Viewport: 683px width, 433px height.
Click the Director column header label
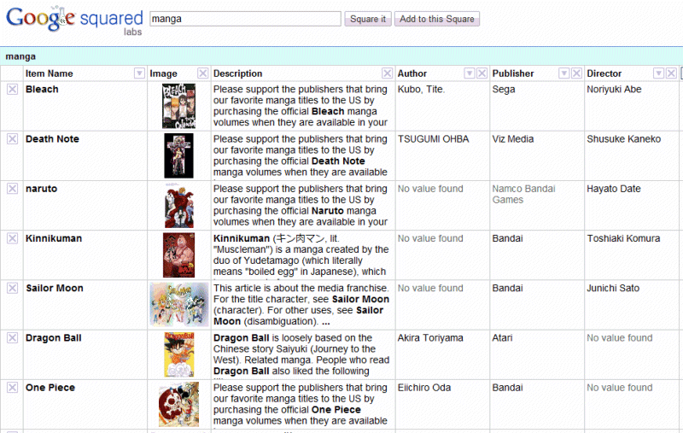click(604, 73)
